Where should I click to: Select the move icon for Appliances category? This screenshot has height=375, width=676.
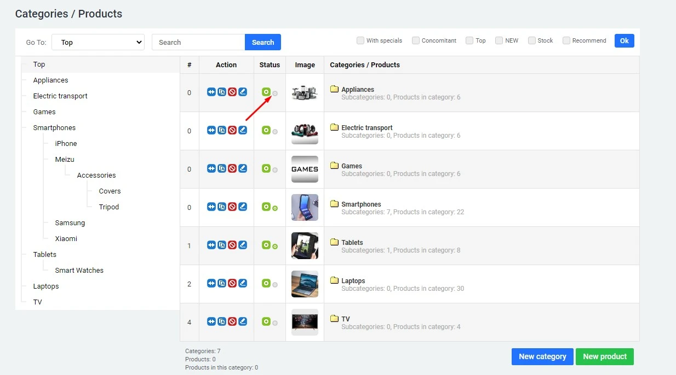[211, 92]
